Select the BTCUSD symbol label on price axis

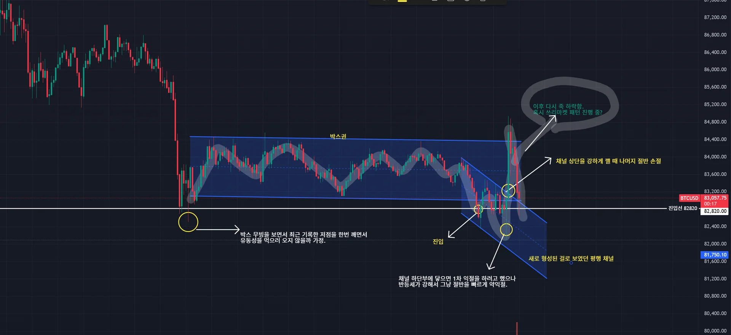click(x=690, y=198)
